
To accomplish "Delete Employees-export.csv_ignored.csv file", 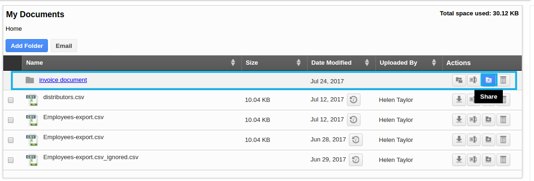I will click(503, 160).
